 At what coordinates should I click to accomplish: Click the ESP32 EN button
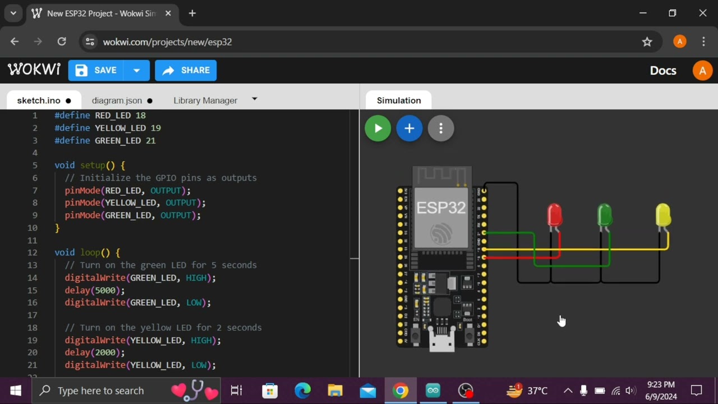click(x=415, y=336)
